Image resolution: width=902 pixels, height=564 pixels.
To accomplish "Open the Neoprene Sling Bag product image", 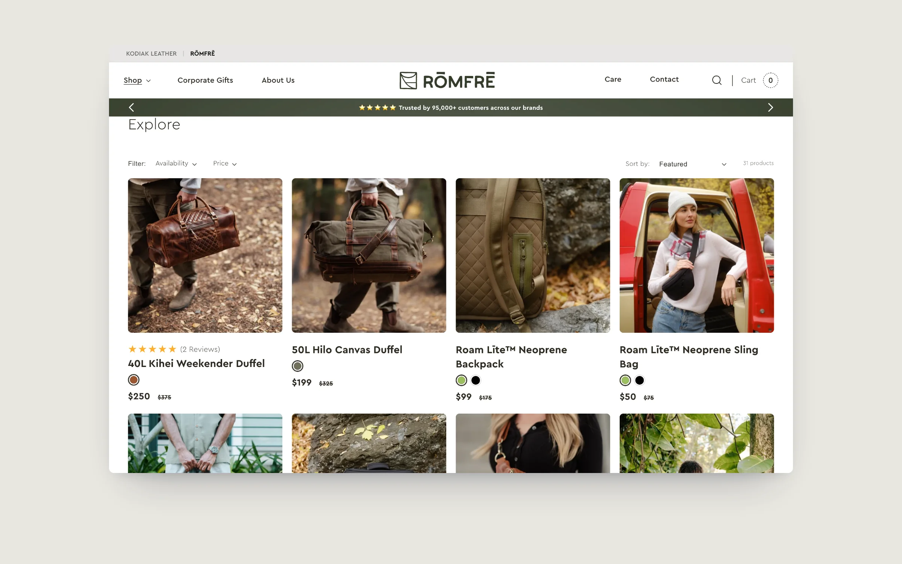I will (x=696, y=255).
